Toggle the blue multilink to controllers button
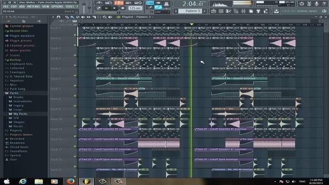The height and width of the screenshot is (185, 329). 158,7
